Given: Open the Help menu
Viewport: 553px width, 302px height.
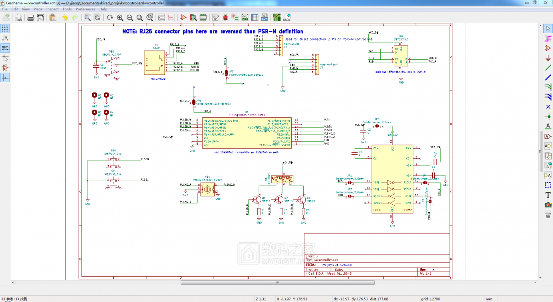Looking at the screenshot, I should [x=103, y=9].
